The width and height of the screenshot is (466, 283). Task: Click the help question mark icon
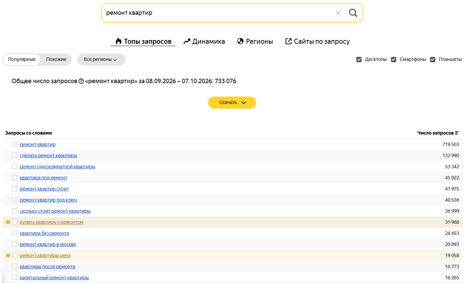(81, 81)
